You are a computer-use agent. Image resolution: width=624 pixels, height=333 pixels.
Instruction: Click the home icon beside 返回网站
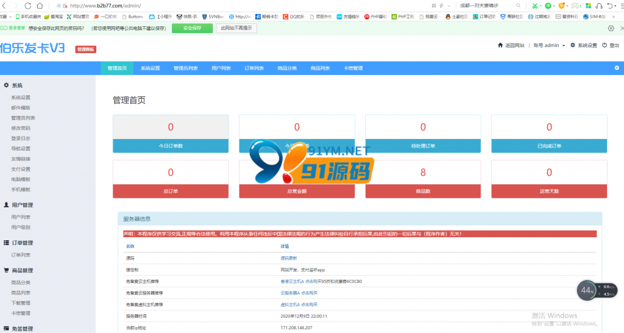pos(500,45)
